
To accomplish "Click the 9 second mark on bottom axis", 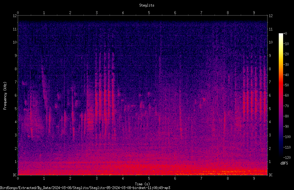I will pos(254,178).
